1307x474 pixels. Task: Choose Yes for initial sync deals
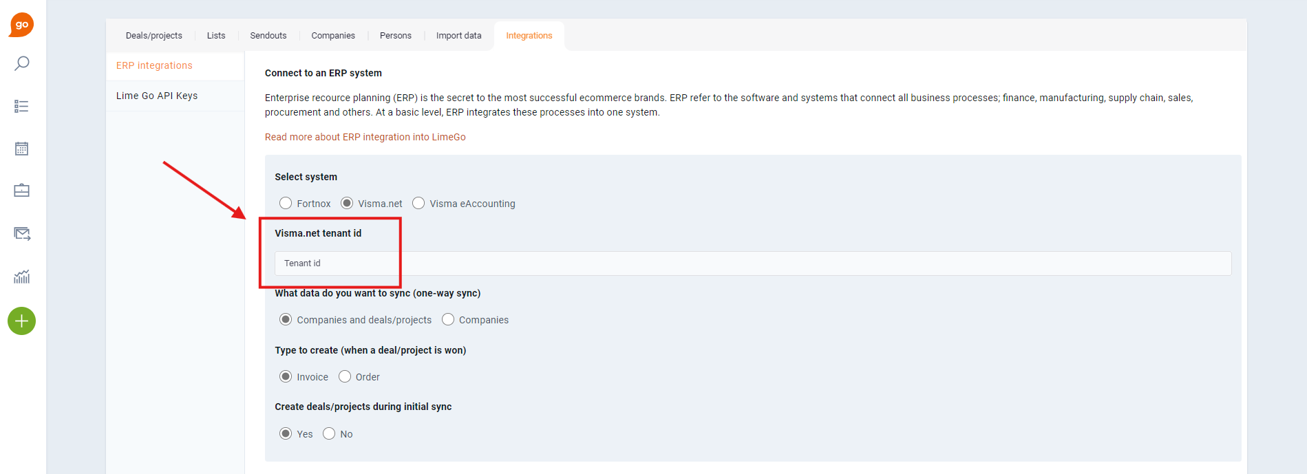point(286,433)
